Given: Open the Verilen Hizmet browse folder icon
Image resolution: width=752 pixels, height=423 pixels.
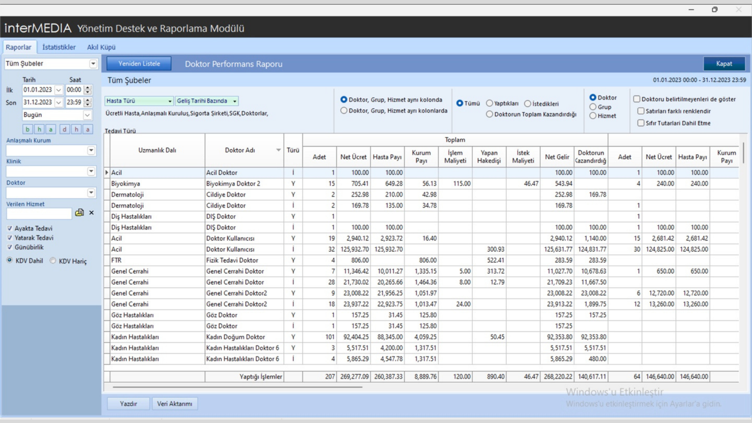Looking at the screenshot, I should [80, 213].
